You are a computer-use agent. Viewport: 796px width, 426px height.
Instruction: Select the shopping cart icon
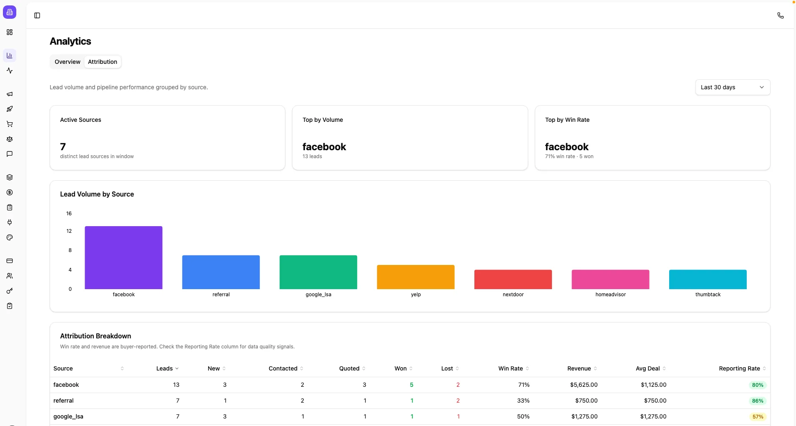click(9, 124)
